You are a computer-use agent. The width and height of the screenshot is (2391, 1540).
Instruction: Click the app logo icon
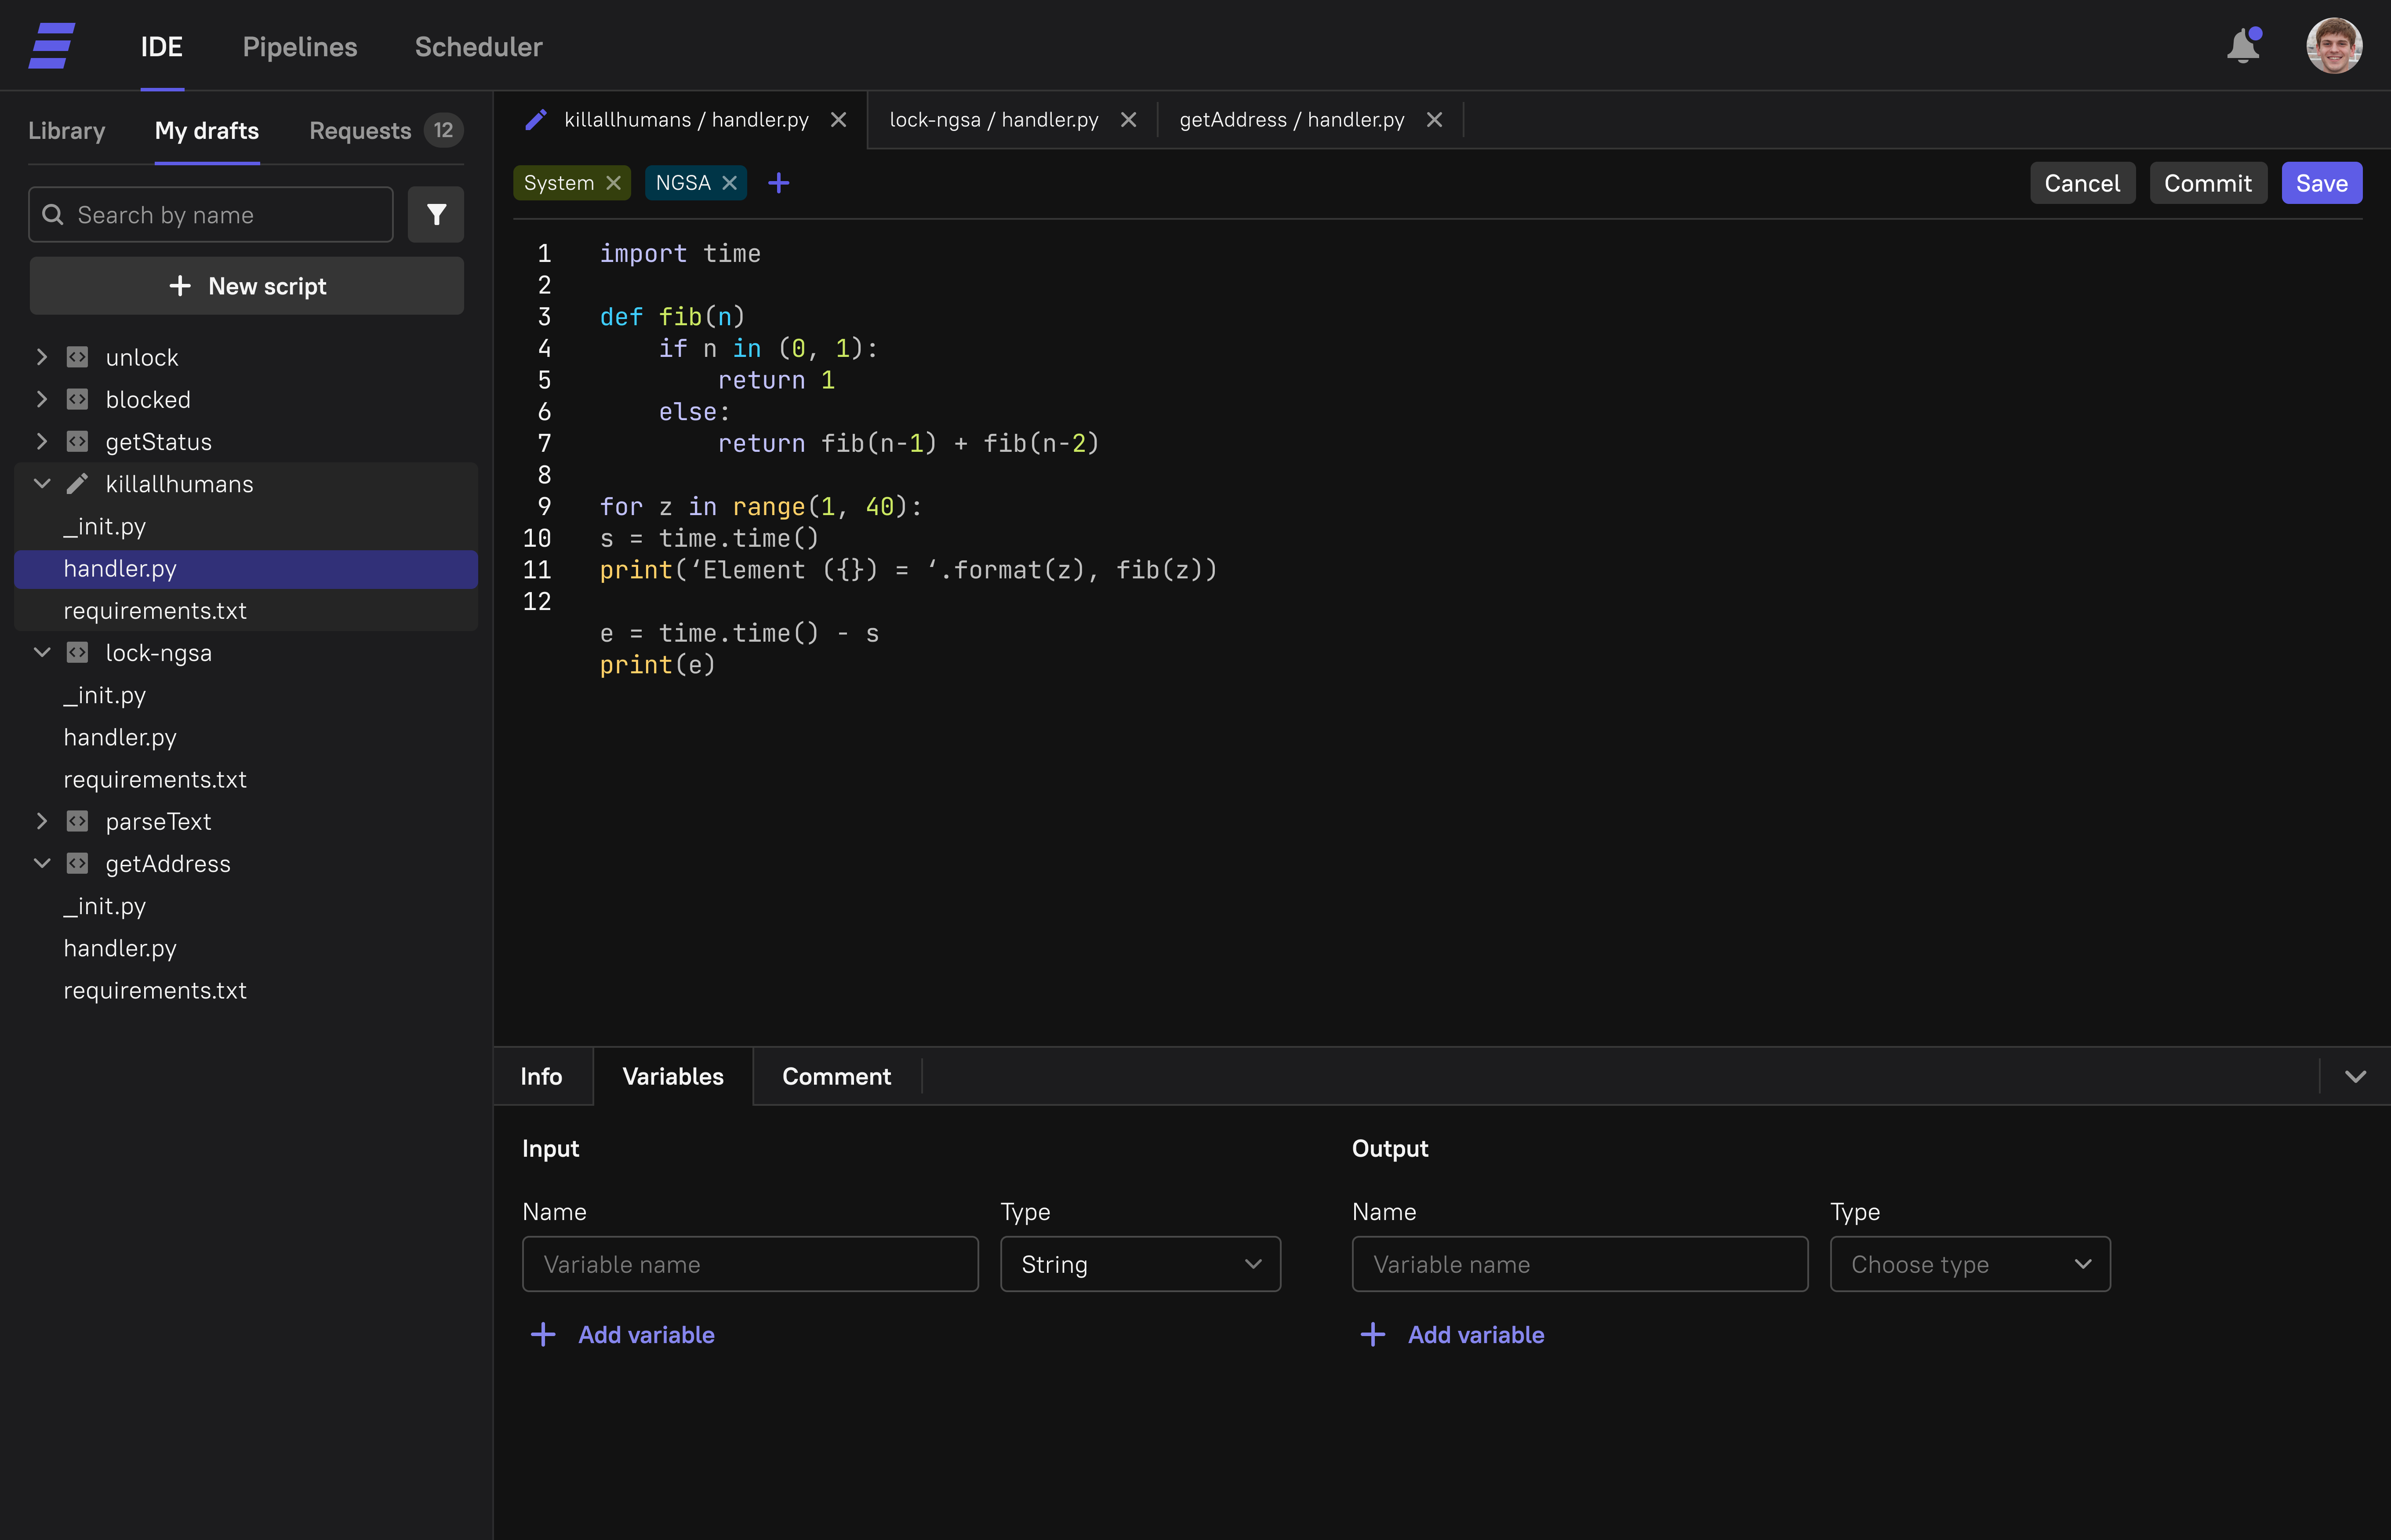(52, 46)
